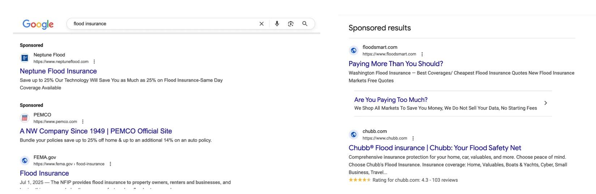596x194 pixels.
Task: Open 'Paying More Than You Should?' link
Action: [396, 64]
